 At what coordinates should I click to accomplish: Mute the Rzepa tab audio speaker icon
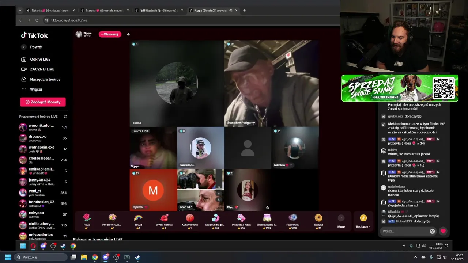point(231,11)
